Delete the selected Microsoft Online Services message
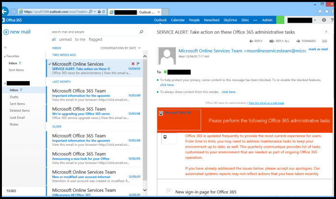336x199 pixels. [133, 64]
